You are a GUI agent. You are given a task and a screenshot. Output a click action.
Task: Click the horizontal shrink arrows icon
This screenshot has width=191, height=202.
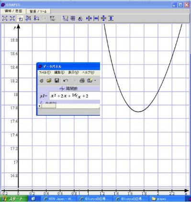89,19
